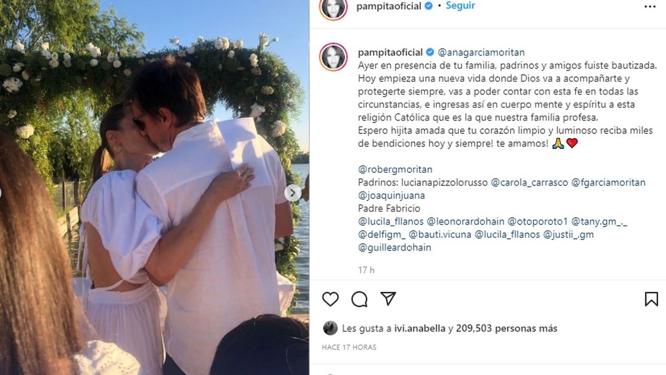Image resolution: width=666 pixels, height=375 pixels.
Task: Open pampitaoficial header profile picture
Action: coord(334,6)
